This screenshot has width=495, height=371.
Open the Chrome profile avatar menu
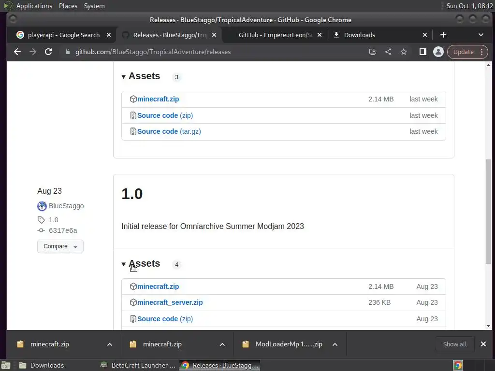438,52
